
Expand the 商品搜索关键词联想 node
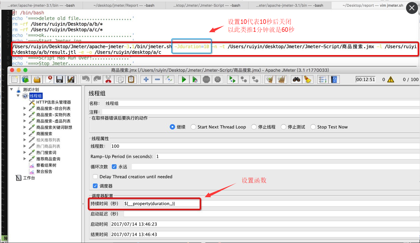[25, 127]
